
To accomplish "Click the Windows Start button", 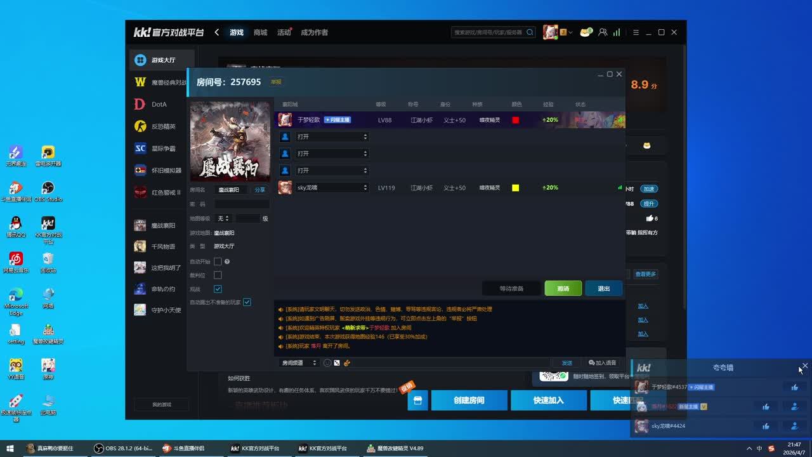I will 10,448.
